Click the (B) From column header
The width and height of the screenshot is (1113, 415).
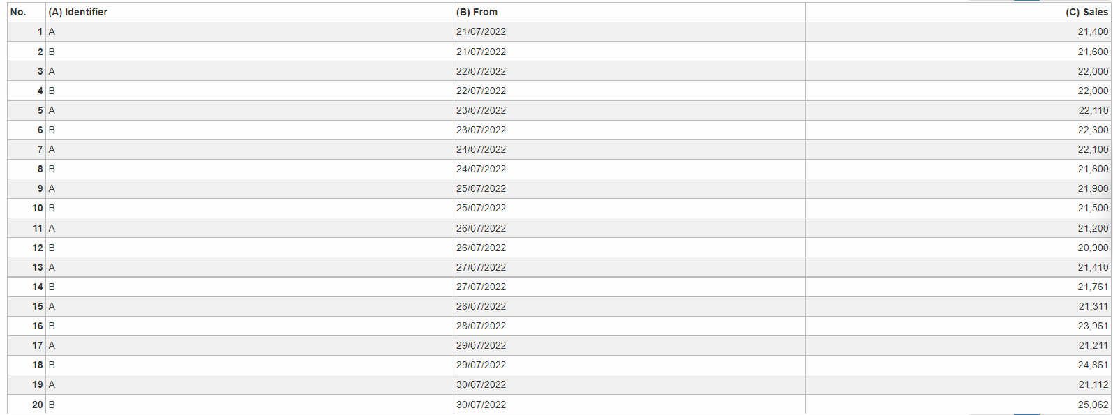click(477, 12)
